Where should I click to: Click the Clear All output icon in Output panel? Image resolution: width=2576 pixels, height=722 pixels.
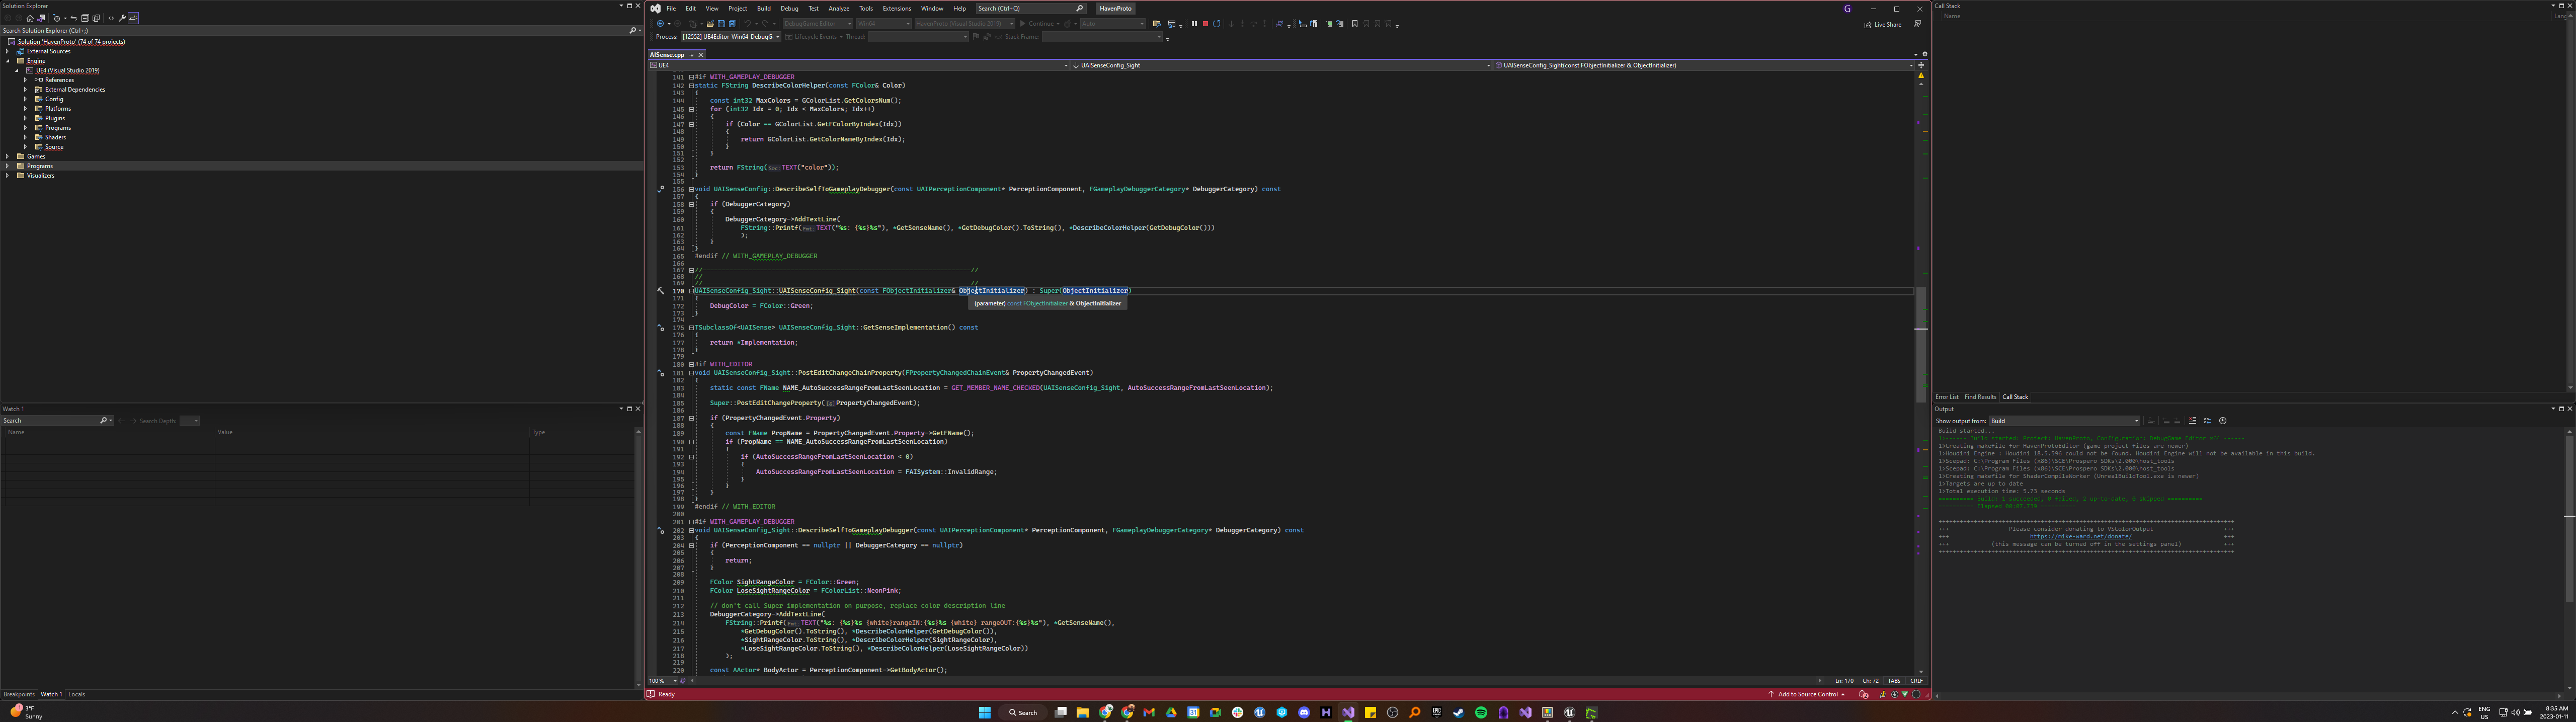(2193, 421)
